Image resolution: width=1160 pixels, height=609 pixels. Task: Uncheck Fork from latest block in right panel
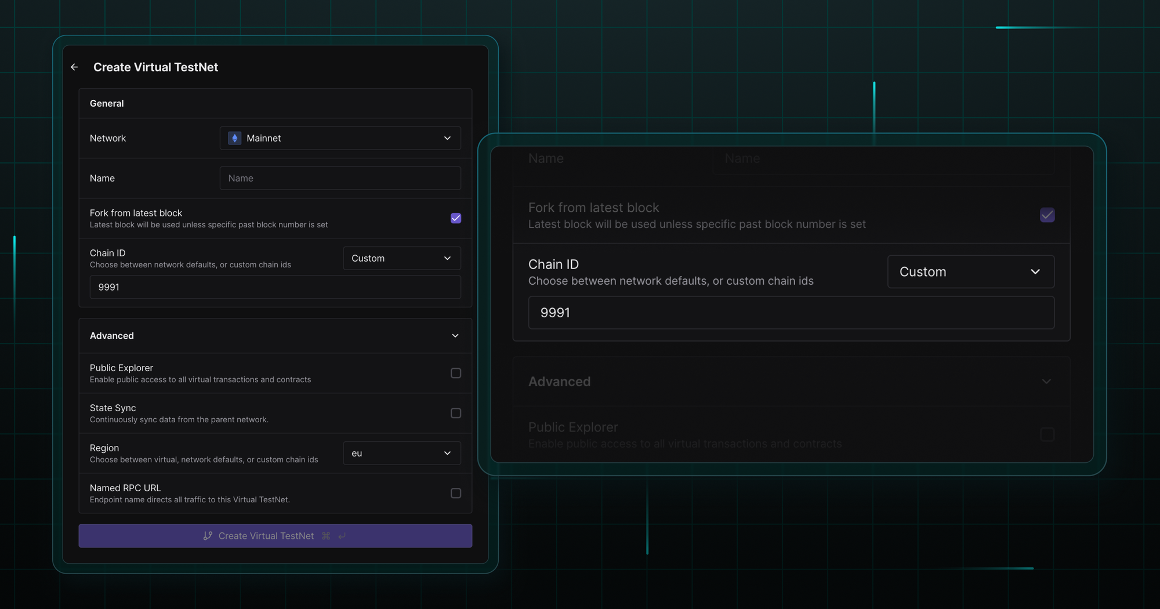coord(1047,215)
